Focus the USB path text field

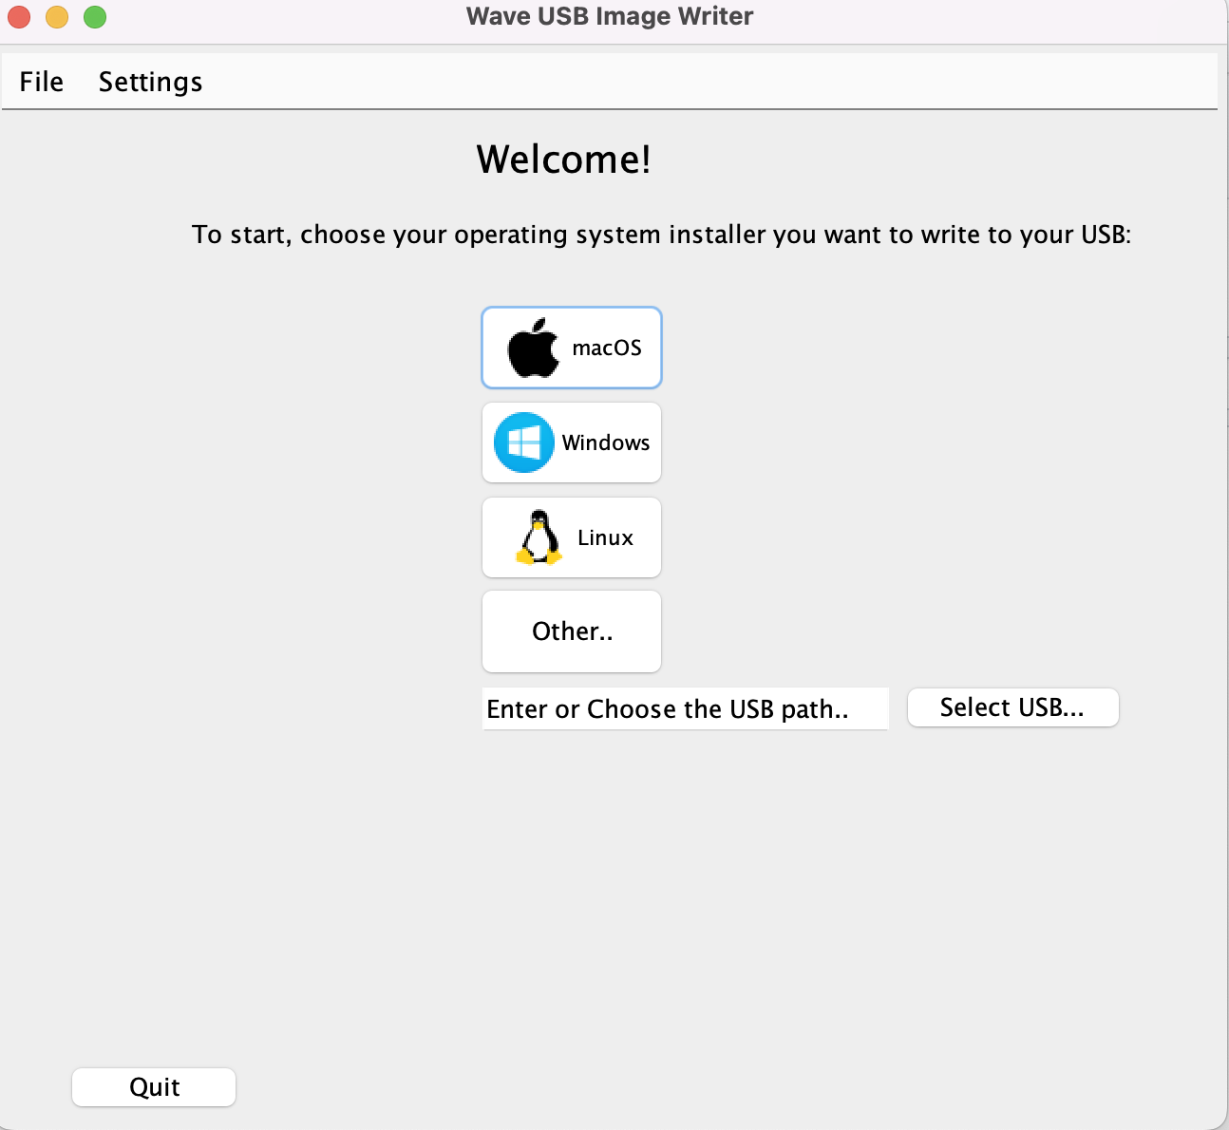coord(686,709)
